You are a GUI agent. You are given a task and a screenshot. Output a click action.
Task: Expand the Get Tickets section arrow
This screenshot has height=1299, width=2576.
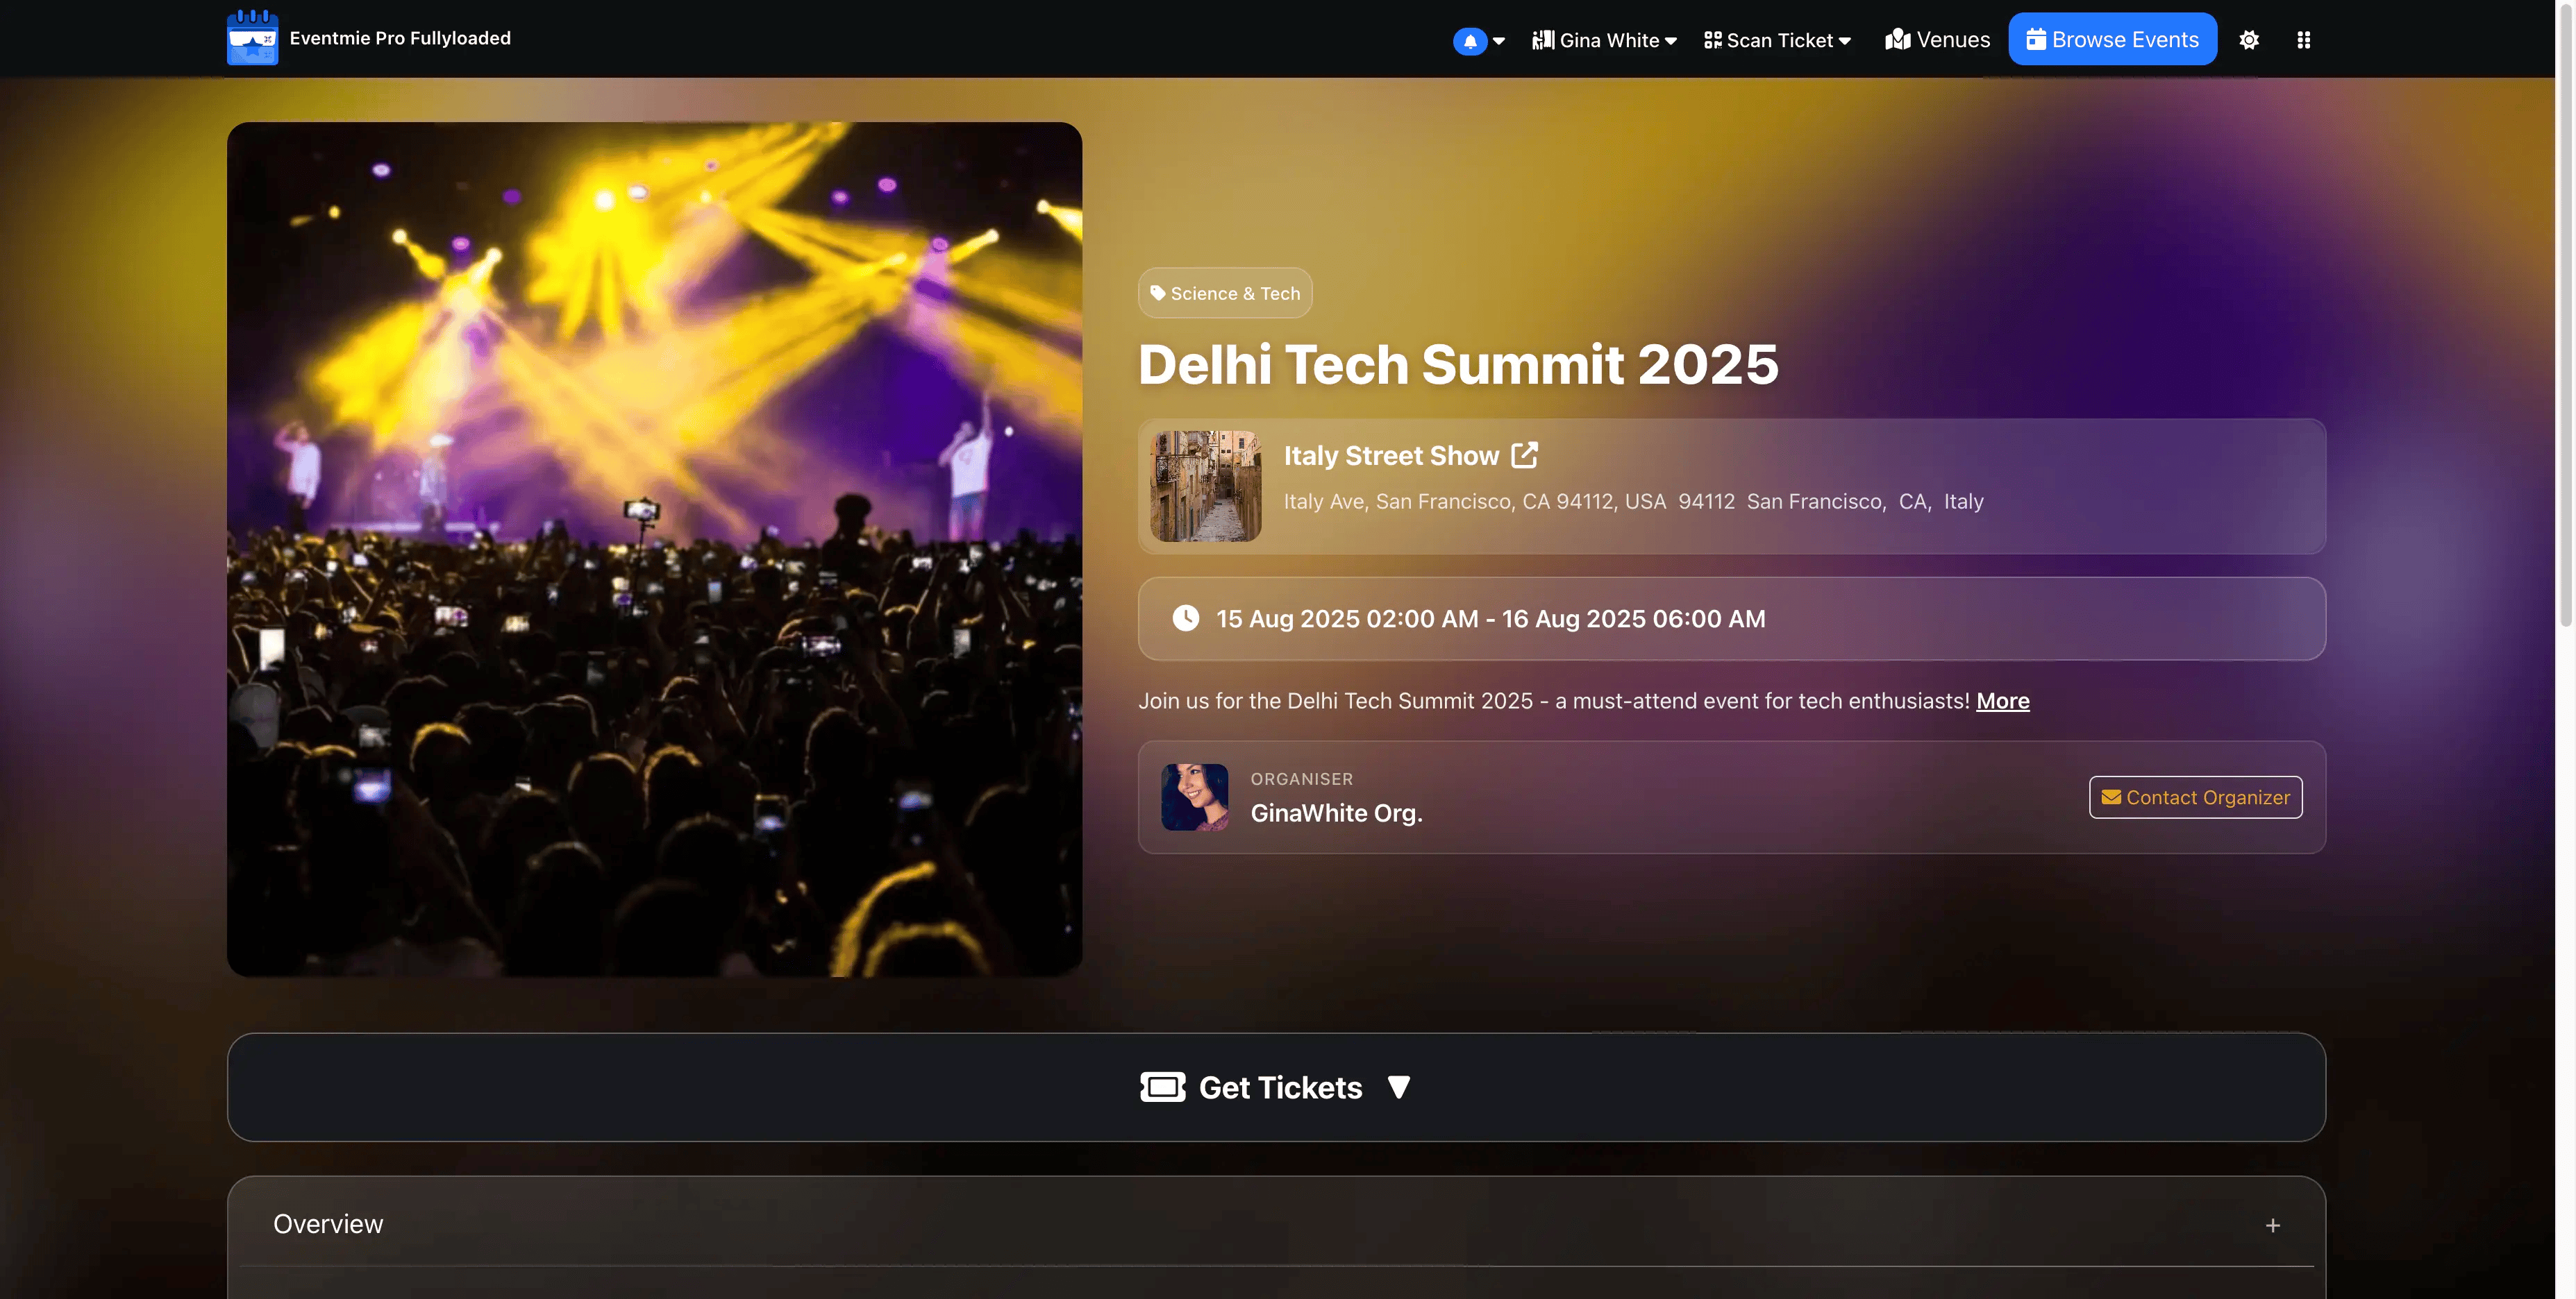click(1398, 1087)
